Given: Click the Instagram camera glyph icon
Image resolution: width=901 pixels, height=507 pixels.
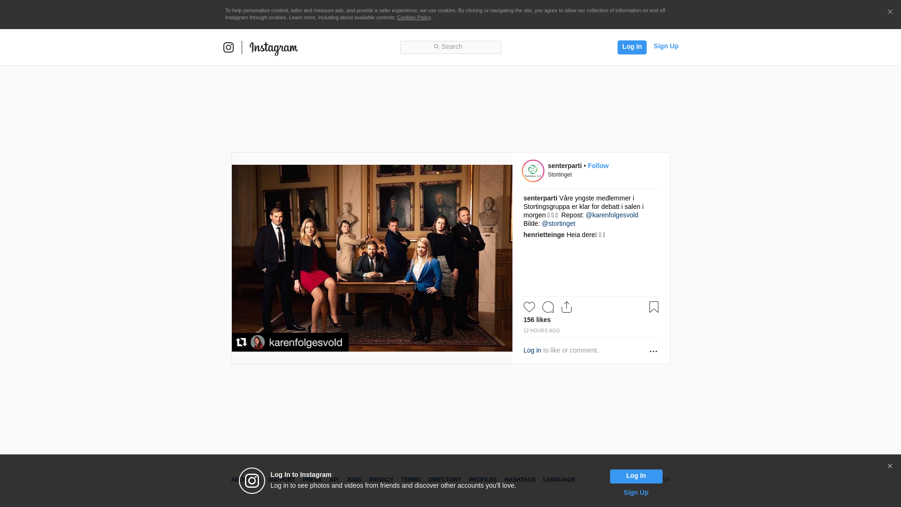Looking at the screenshot, I should tap(229, 47).
